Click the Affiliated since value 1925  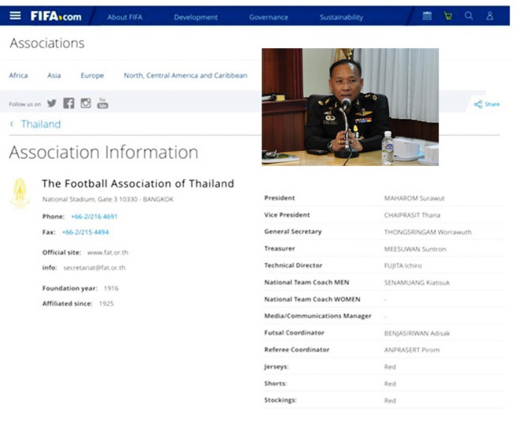tap(106, 304)
